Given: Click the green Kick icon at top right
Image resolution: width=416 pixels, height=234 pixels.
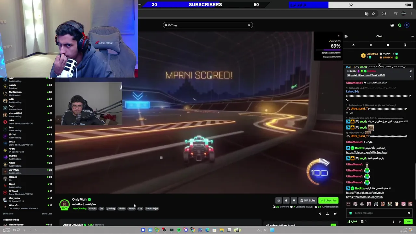Looking at the screenshot, I should (400, 25).
